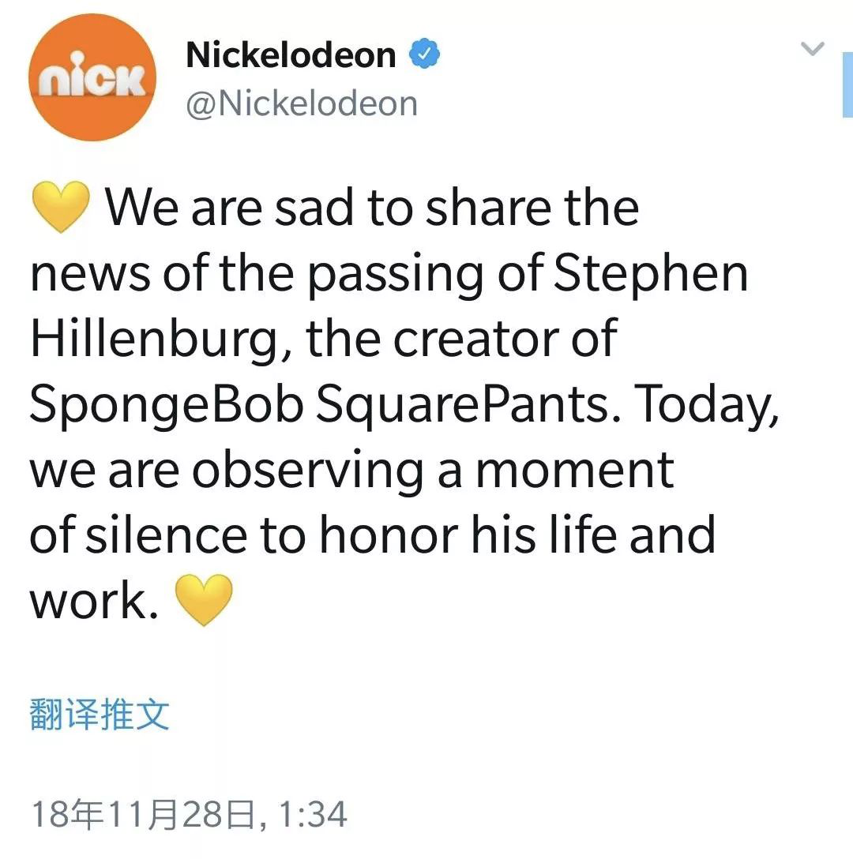Image resolution: width=853 pixels, height=859 pixels.
Task: Open the @Nickelodeon handle
Action: (x=302, y=103)
